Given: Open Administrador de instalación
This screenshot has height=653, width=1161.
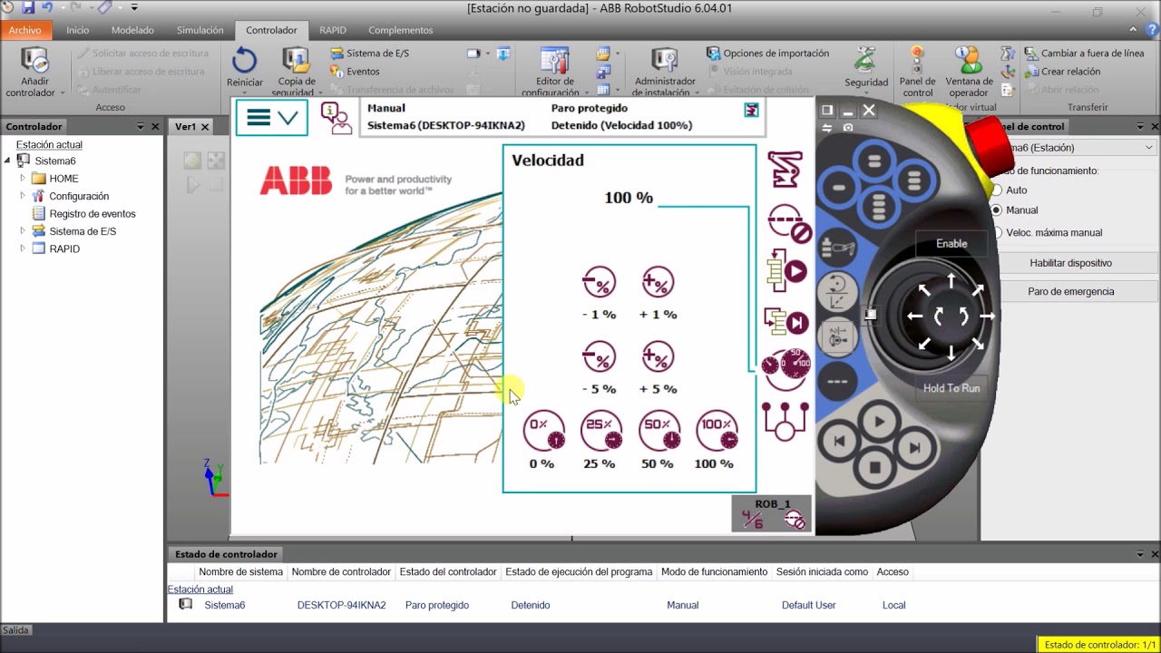Looking at the screenshot, I should point(664,73).
